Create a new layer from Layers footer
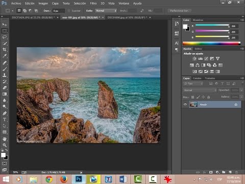245x184 pixels. [230, 172]
